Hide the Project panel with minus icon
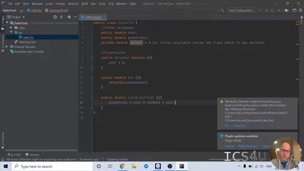 coord(75,17)
